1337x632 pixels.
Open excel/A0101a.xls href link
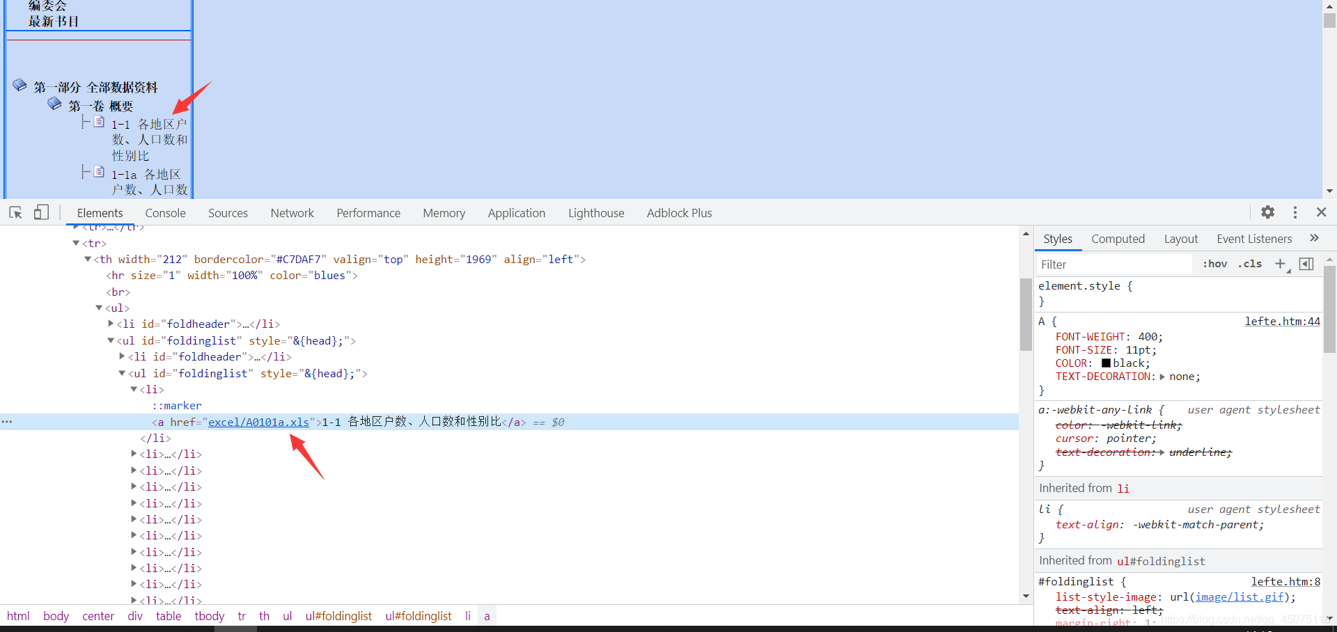(x=258, y=422)
